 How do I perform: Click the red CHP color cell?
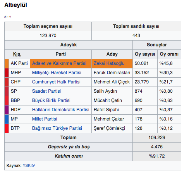tap(7, 82)
